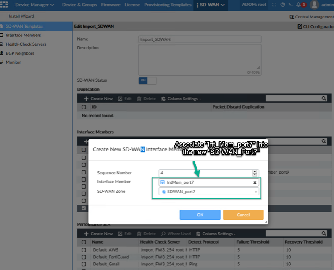The image size is (334, 270).
Task: Click the Detect Protocol column header
Action: (x=203, y=242)
